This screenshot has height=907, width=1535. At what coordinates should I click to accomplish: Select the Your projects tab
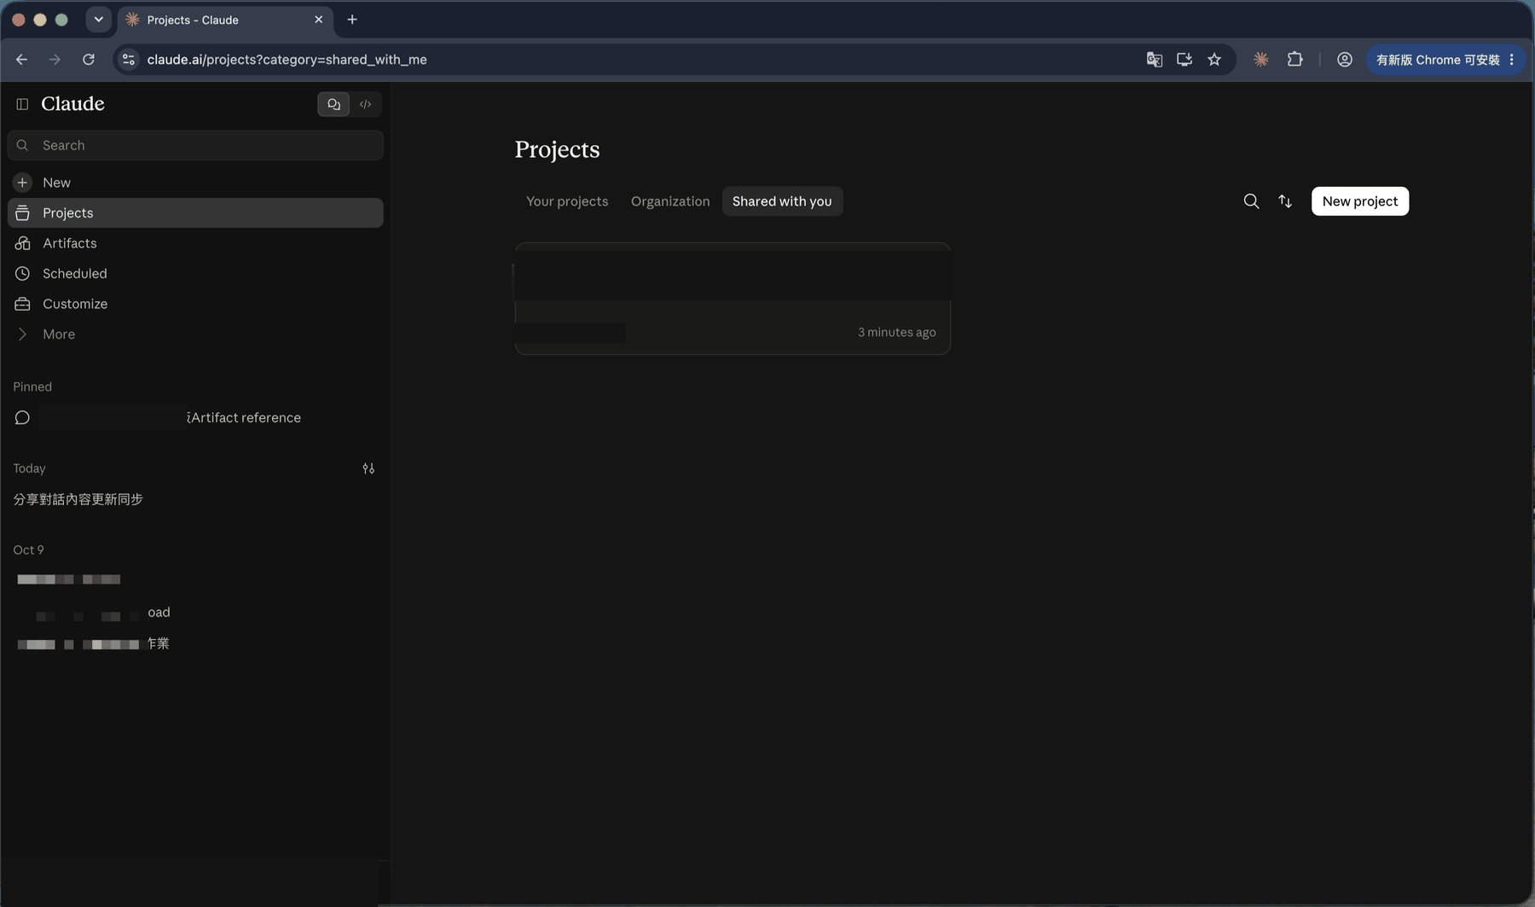pyautogui.click(x=567, y=201)
